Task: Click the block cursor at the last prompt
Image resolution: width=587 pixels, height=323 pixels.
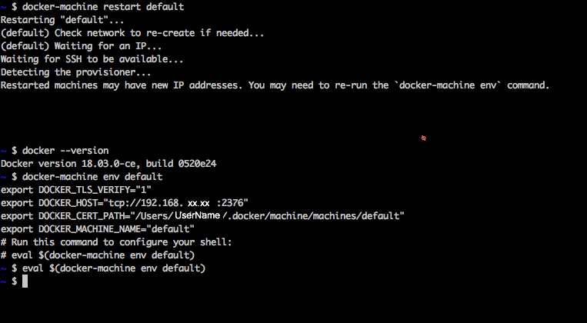Action: pos(25,281)
